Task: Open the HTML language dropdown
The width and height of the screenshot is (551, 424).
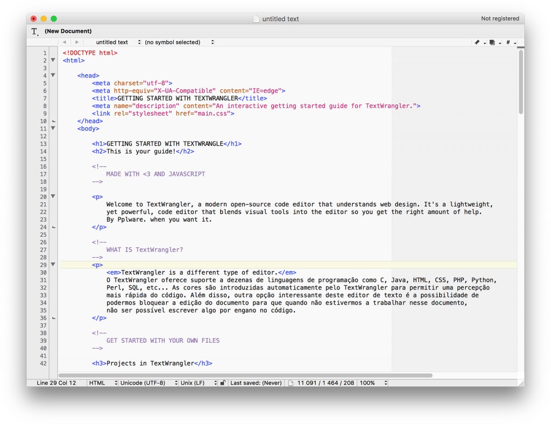Action: (102, 383)
